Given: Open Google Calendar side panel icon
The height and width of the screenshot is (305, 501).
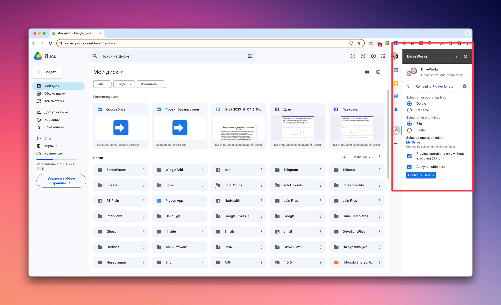Looking at the screenshot, I should [396, 70].
